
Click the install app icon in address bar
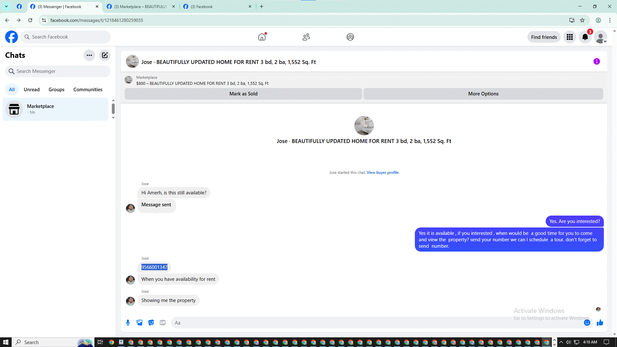click(x=572, y=20)
